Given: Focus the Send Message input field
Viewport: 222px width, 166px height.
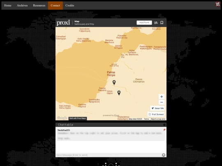Looking at the screenshot, I should 109,155.
